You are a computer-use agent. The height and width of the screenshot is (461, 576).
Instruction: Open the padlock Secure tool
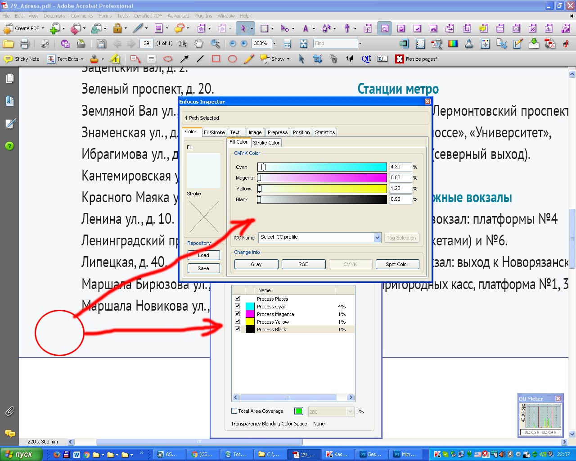117,28
